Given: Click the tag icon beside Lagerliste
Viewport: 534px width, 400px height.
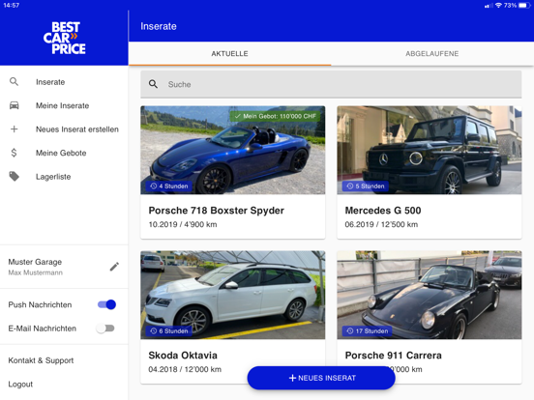Looking at the screenshot, I should pyautogui.click(x=14, y=176).
